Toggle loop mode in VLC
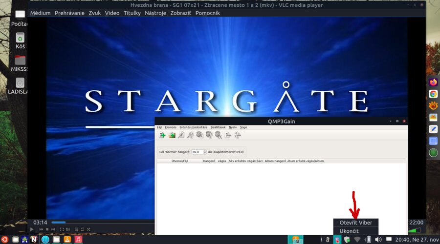The width and height of the screenshot is (440, 244). [x=83, y=229]
